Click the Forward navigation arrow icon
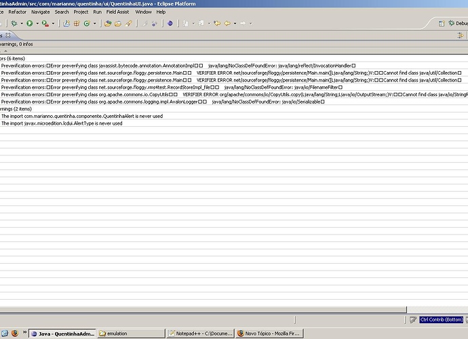This screenshot has width=468, height=339. click(x=243, y=23)
